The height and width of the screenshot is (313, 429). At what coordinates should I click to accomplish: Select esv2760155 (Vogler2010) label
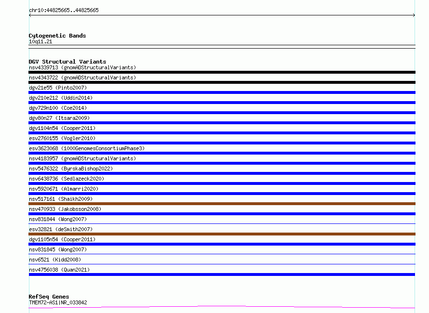coord(62,138)
